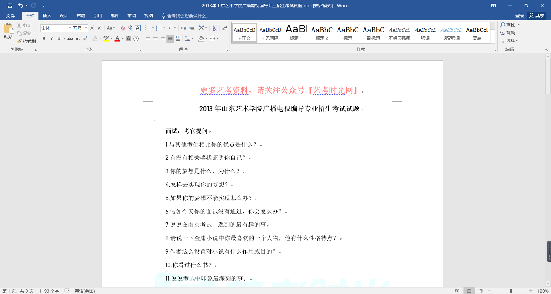Click the clear formatting eraser icon

[x=123, y=28]
